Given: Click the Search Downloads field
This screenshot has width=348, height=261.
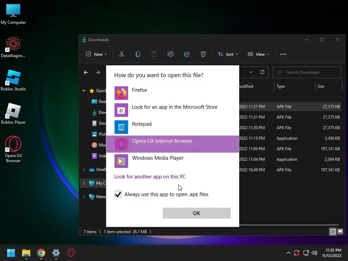Looking at the screenshot, I should coord(307,72).
